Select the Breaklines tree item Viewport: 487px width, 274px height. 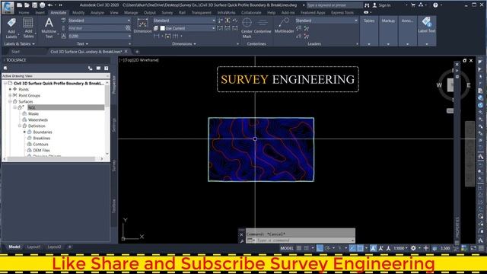[42, 138]
